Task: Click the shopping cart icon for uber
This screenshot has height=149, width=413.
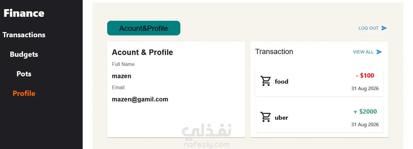Action: (265, 117)
